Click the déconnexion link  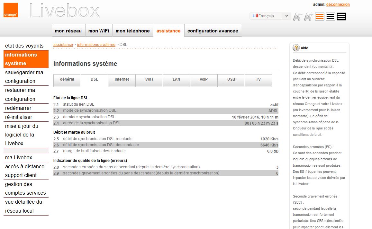point(338,4)
